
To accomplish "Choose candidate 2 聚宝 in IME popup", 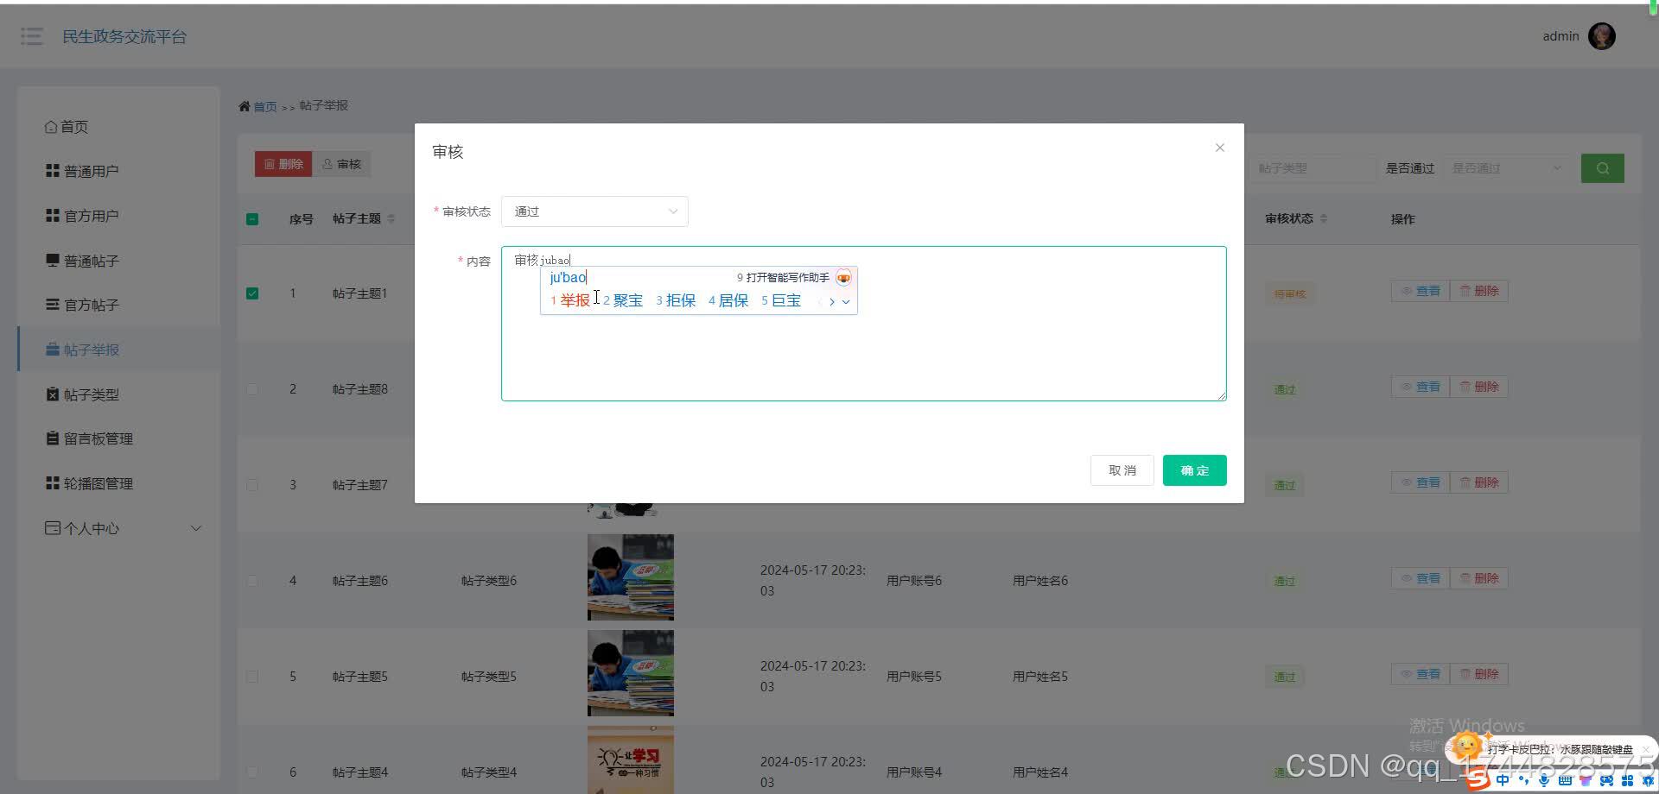I will pos(623,300).
